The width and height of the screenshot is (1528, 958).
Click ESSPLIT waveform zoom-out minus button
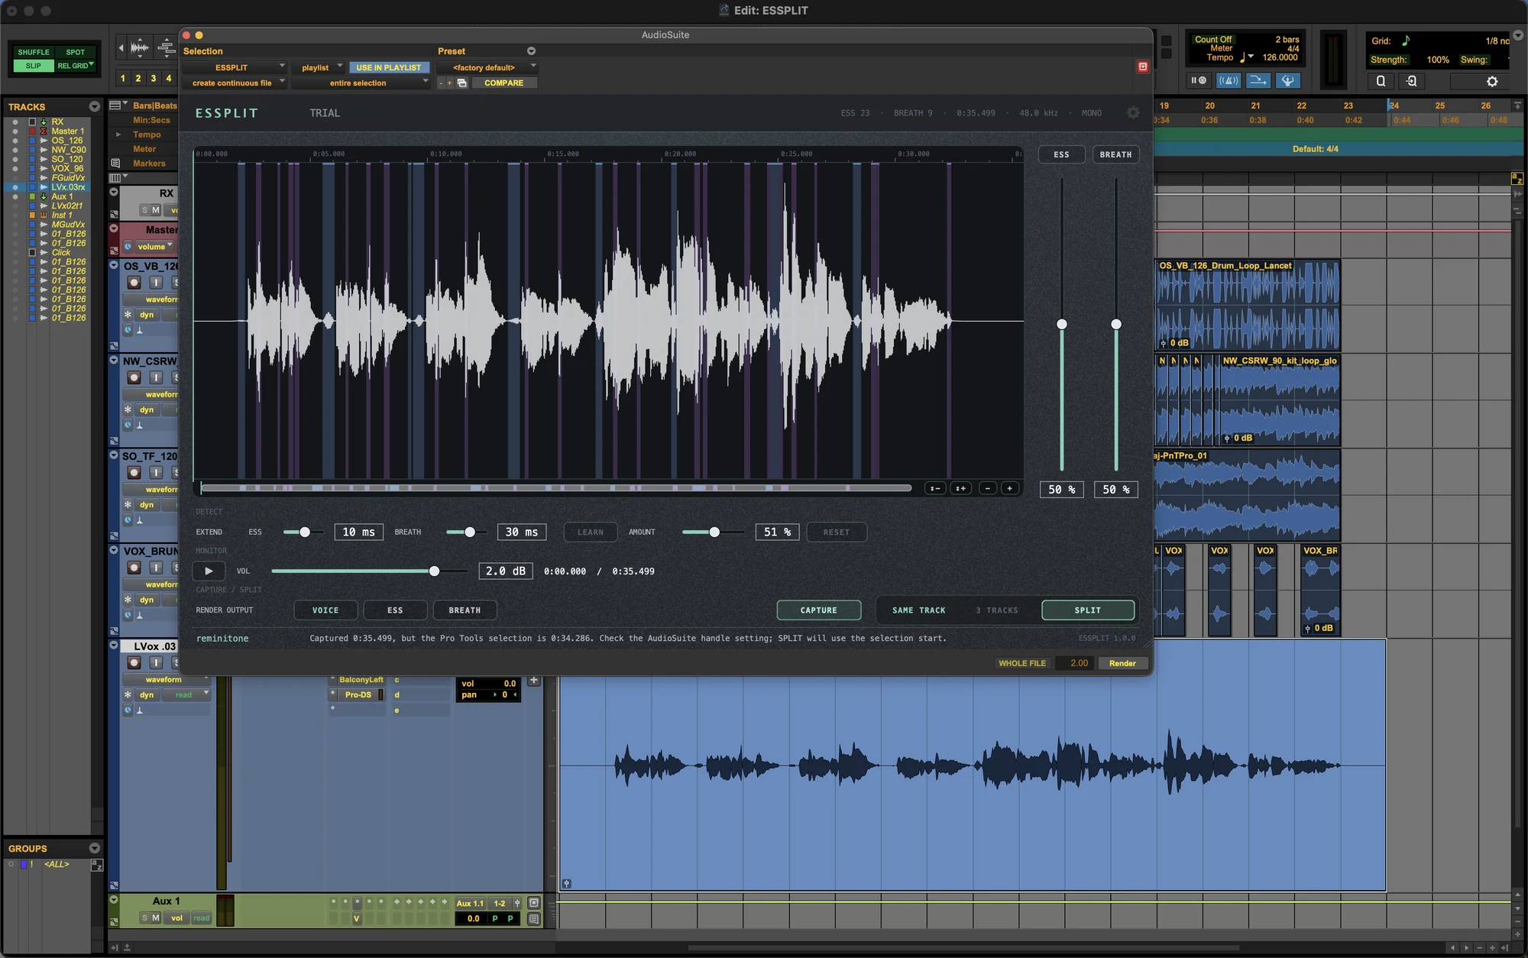pyautogui.click(x=988, y=488)
